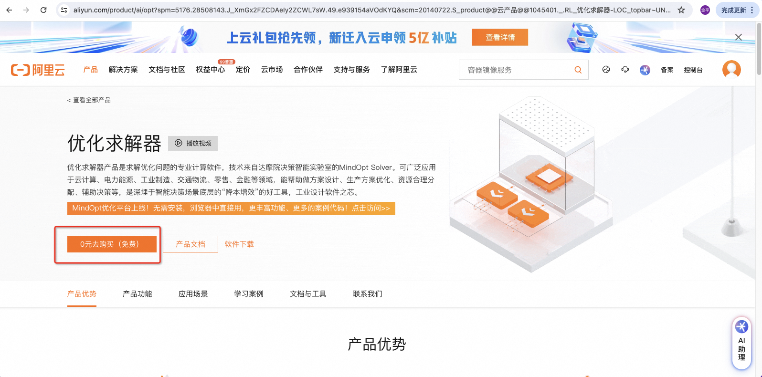Open site information icon in address bar

pos(64,10)
